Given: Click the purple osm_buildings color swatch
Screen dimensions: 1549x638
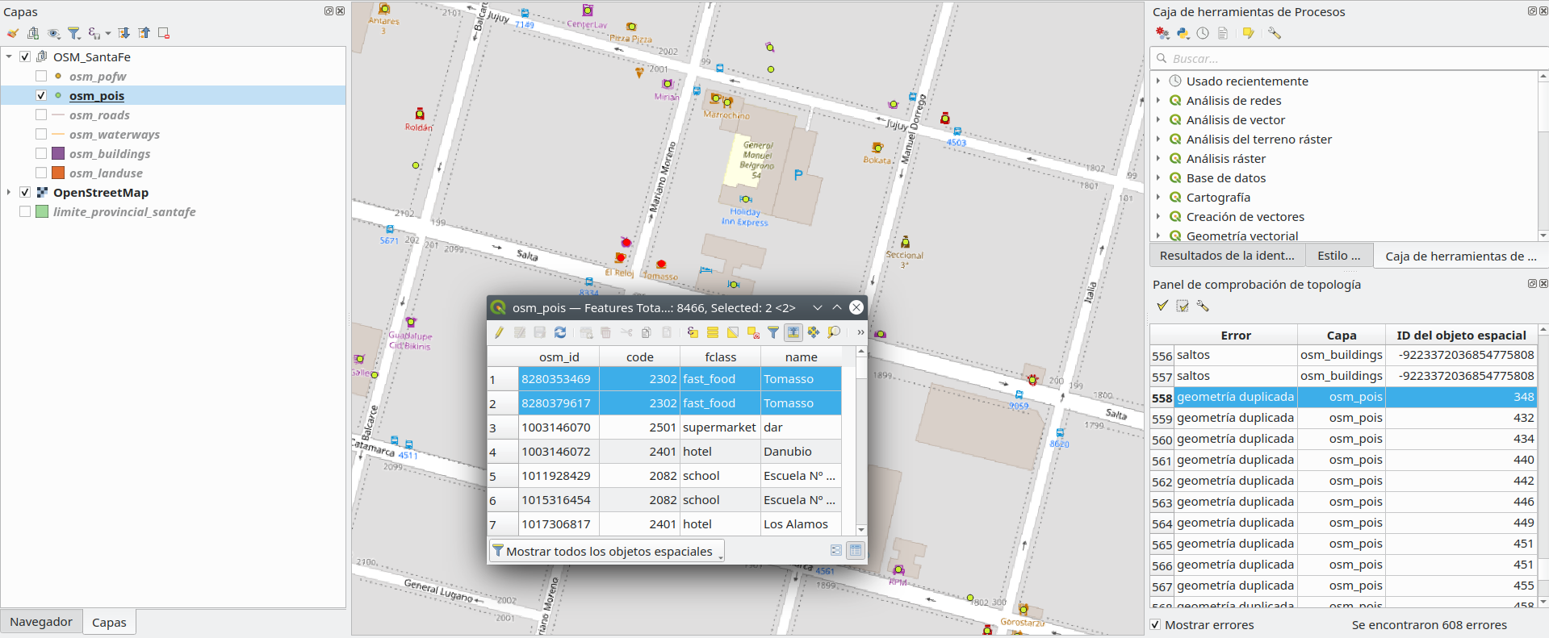Looking at the screenshot, I should pos(58,153).
